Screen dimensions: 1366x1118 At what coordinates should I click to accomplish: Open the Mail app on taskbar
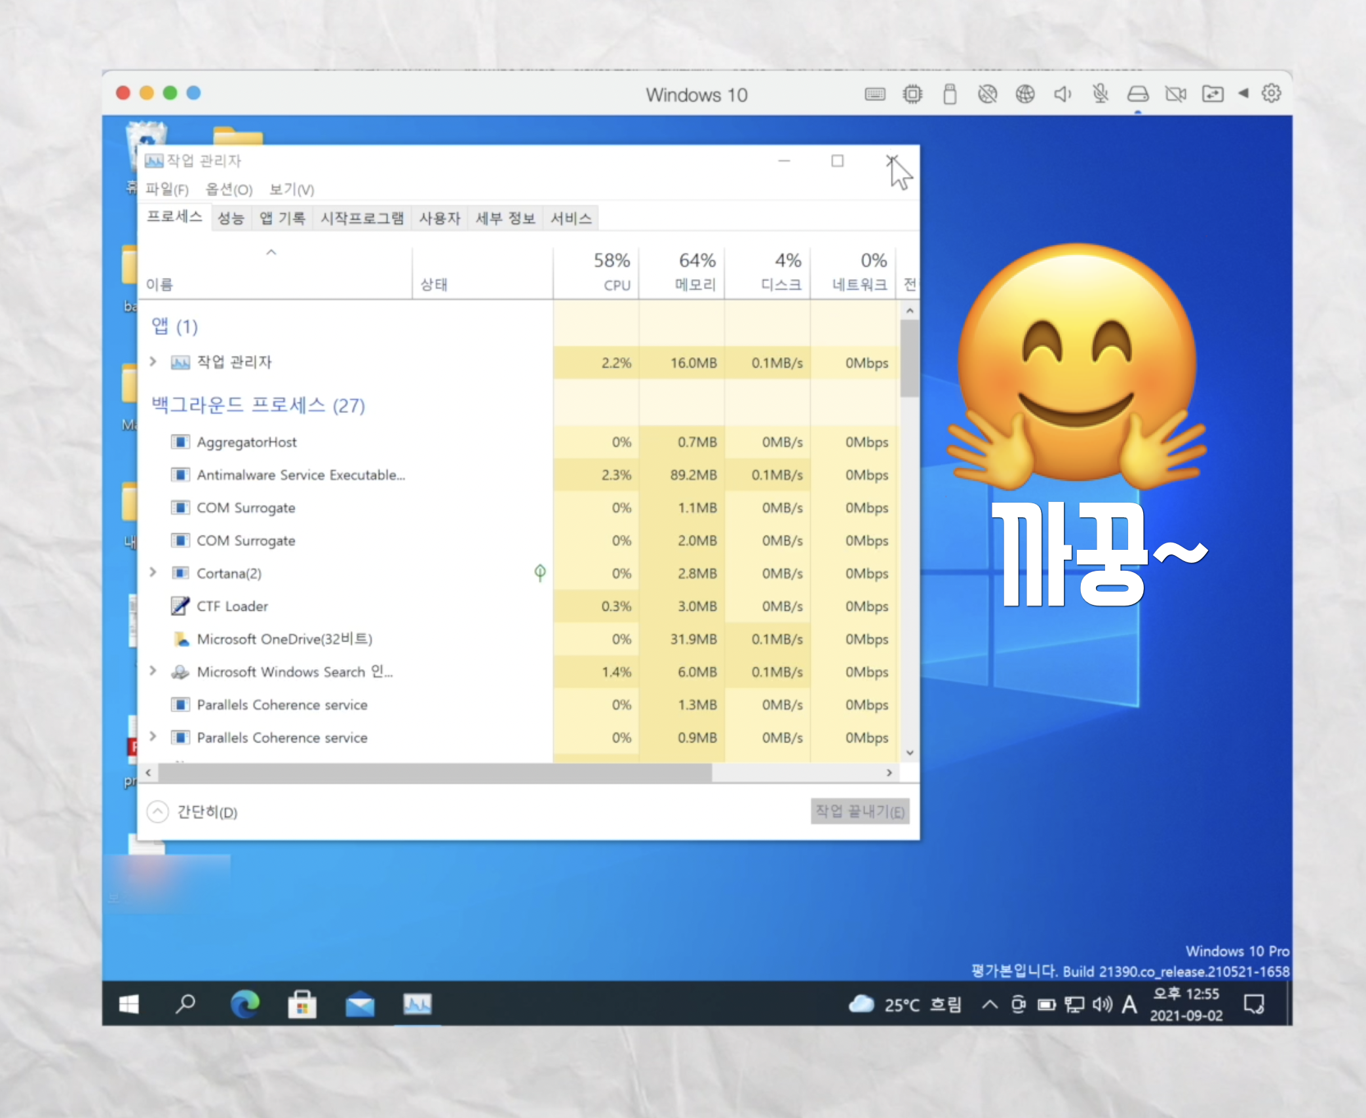[360, 1004]
